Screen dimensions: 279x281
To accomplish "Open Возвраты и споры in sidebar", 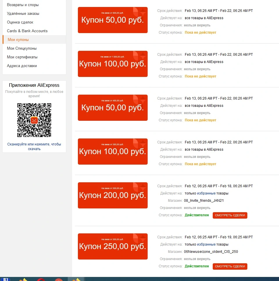I will (23, 5).
